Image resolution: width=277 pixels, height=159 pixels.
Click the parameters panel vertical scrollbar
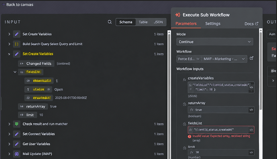point(261,70)
